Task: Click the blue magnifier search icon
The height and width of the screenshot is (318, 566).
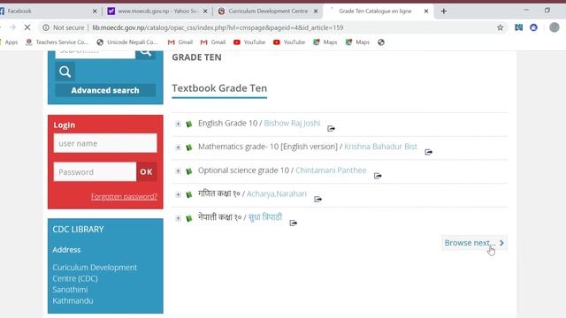Action: click(65, 72)
